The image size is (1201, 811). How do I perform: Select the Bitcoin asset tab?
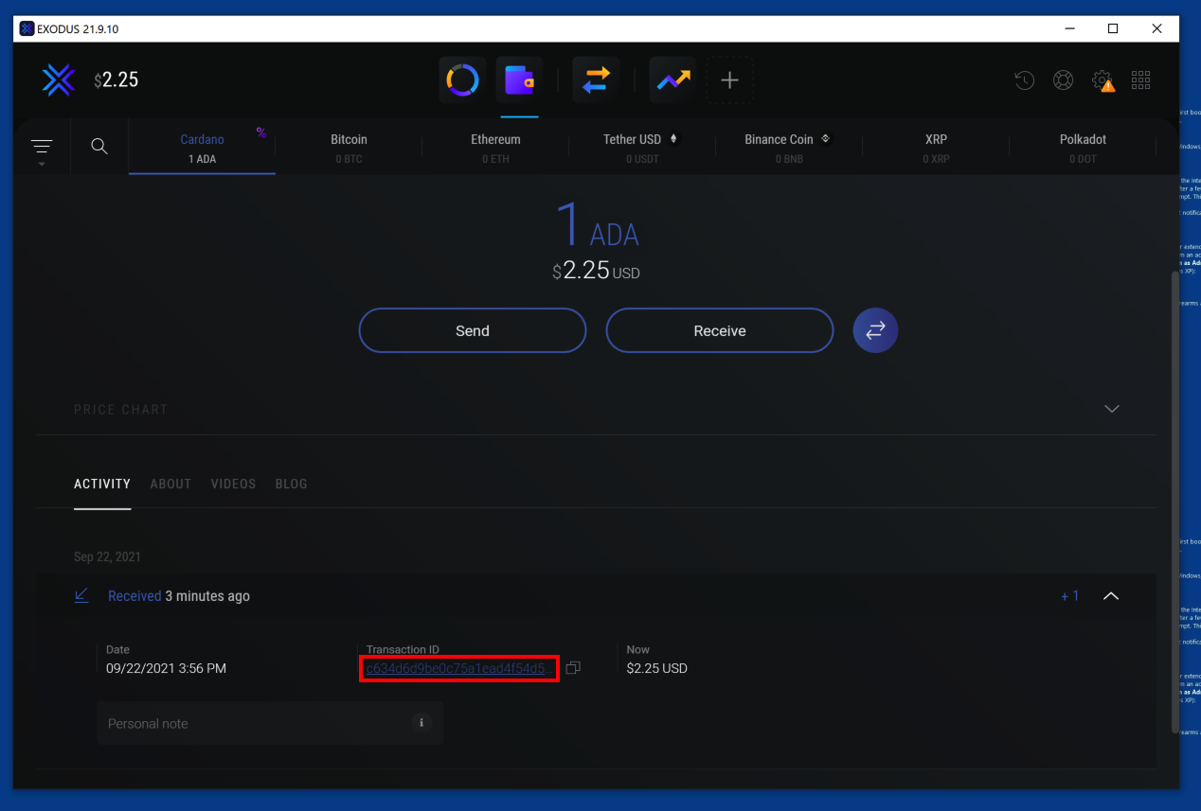click(x=349, y=148)
